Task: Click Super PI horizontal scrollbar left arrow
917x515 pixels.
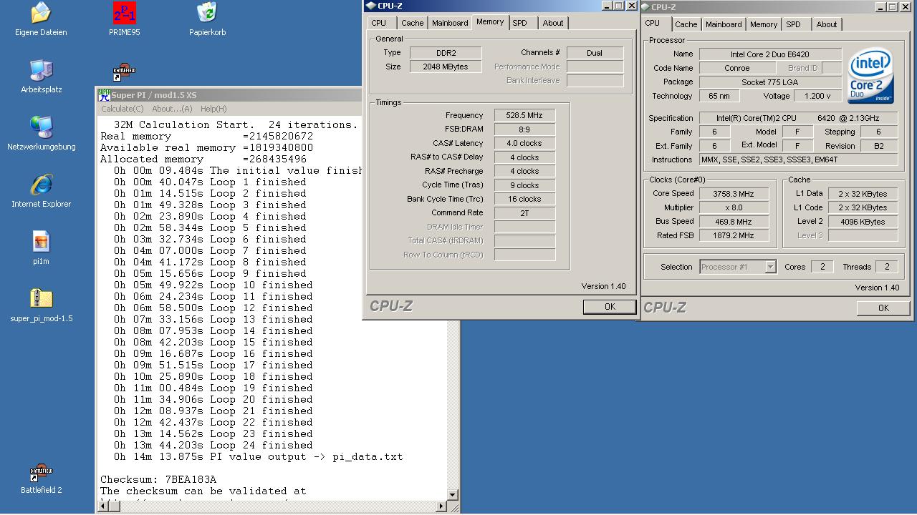Action: [104, 506]
